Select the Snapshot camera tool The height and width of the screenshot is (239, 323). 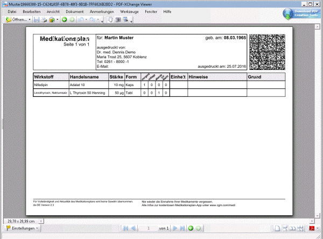(118, 19)
